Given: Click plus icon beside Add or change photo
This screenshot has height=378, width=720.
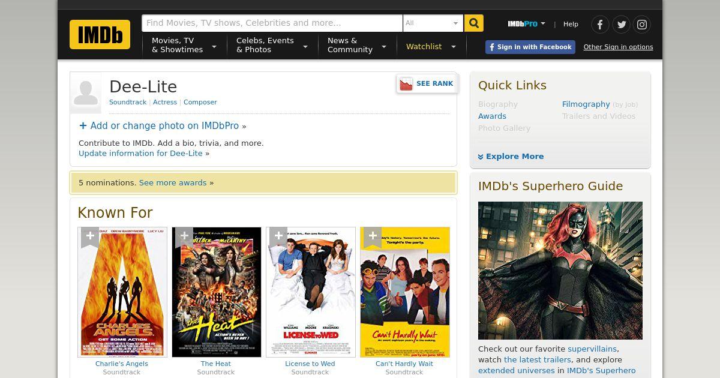Looking at the screenshot, I should [x=83, y=125].
